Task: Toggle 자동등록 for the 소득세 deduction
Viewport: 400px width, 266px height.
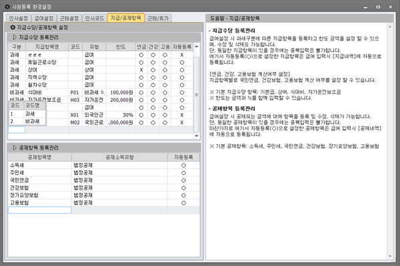Action: (x=183, y=164)
